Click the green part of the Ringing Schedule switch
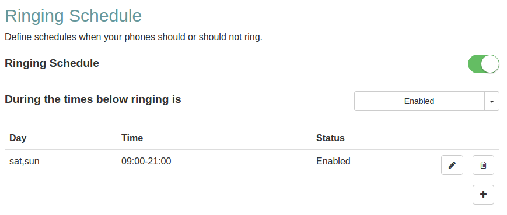The height and width of the screenshot is (215, 507). [474, 64]
